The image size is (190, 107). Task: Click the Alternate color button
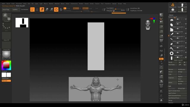point(6,81)
